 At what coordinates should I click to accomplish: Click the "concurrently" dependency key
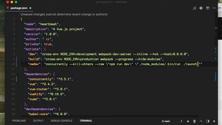pos(40,79)
